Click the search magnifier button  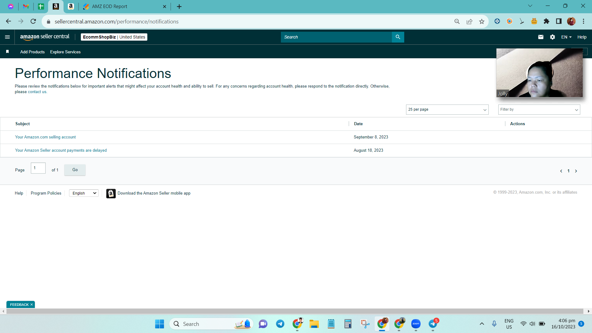398,37
